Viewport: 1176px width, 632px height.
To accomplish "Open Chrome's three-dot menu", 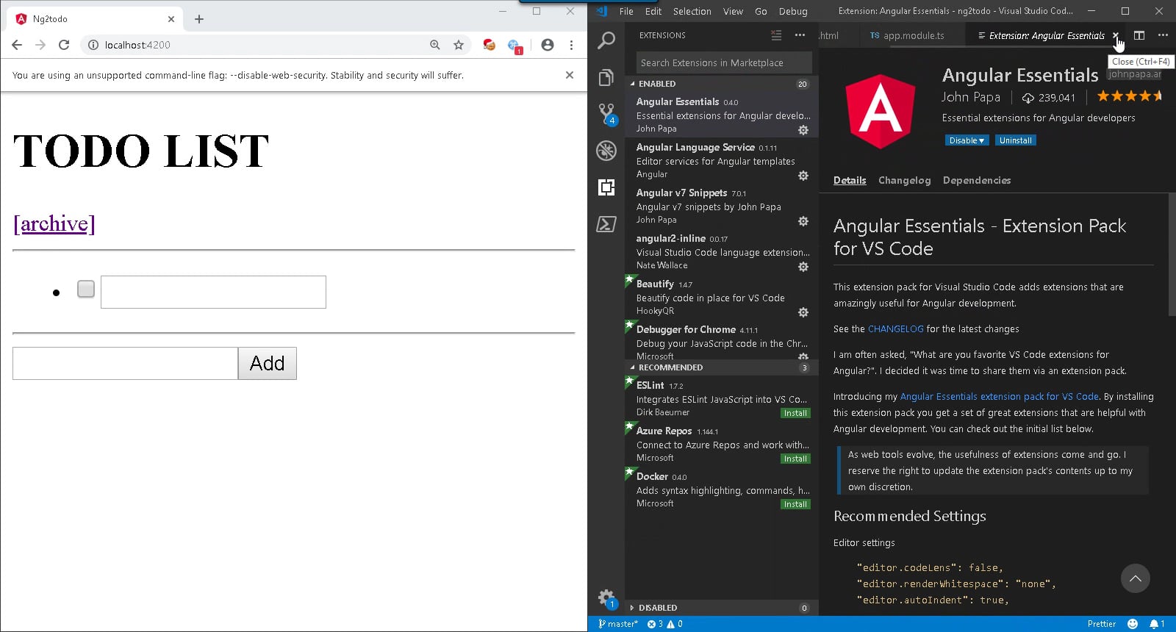I will click(x=571, y=45).
